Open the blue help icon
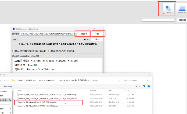Viewport: 187px width, 114px height. [x=149, y=86]
